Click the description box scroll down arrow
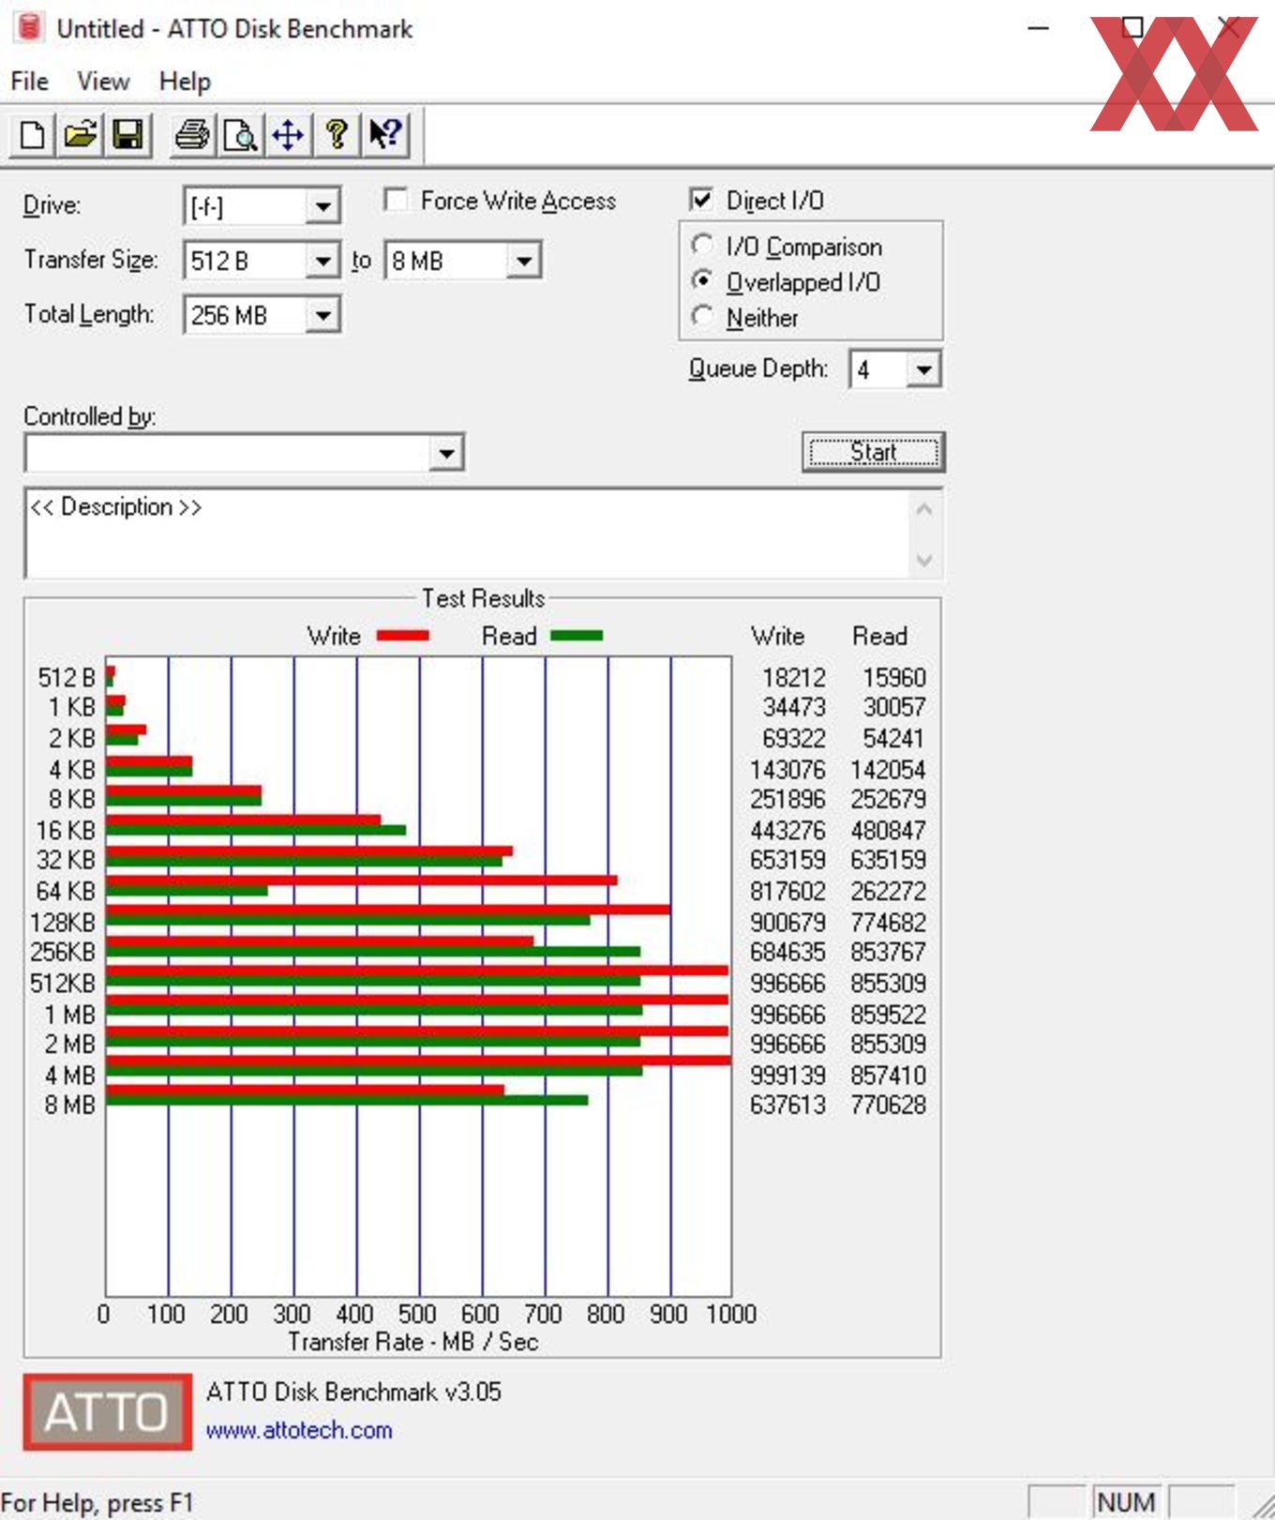This screenshot has width=1275, height=1520. (924, 560)
